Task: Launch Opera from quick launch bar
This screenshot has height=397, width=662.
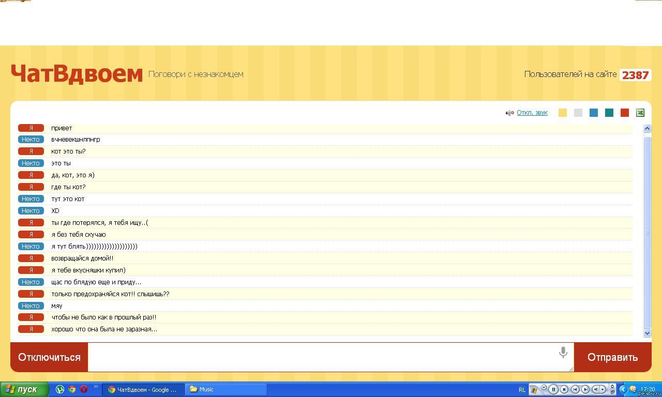Action: tap(83, 389)
